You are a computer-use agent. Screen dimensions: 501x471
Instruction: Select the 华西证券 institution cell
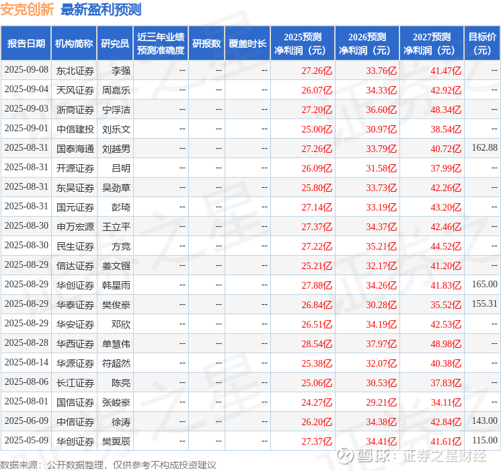point(75,344)
